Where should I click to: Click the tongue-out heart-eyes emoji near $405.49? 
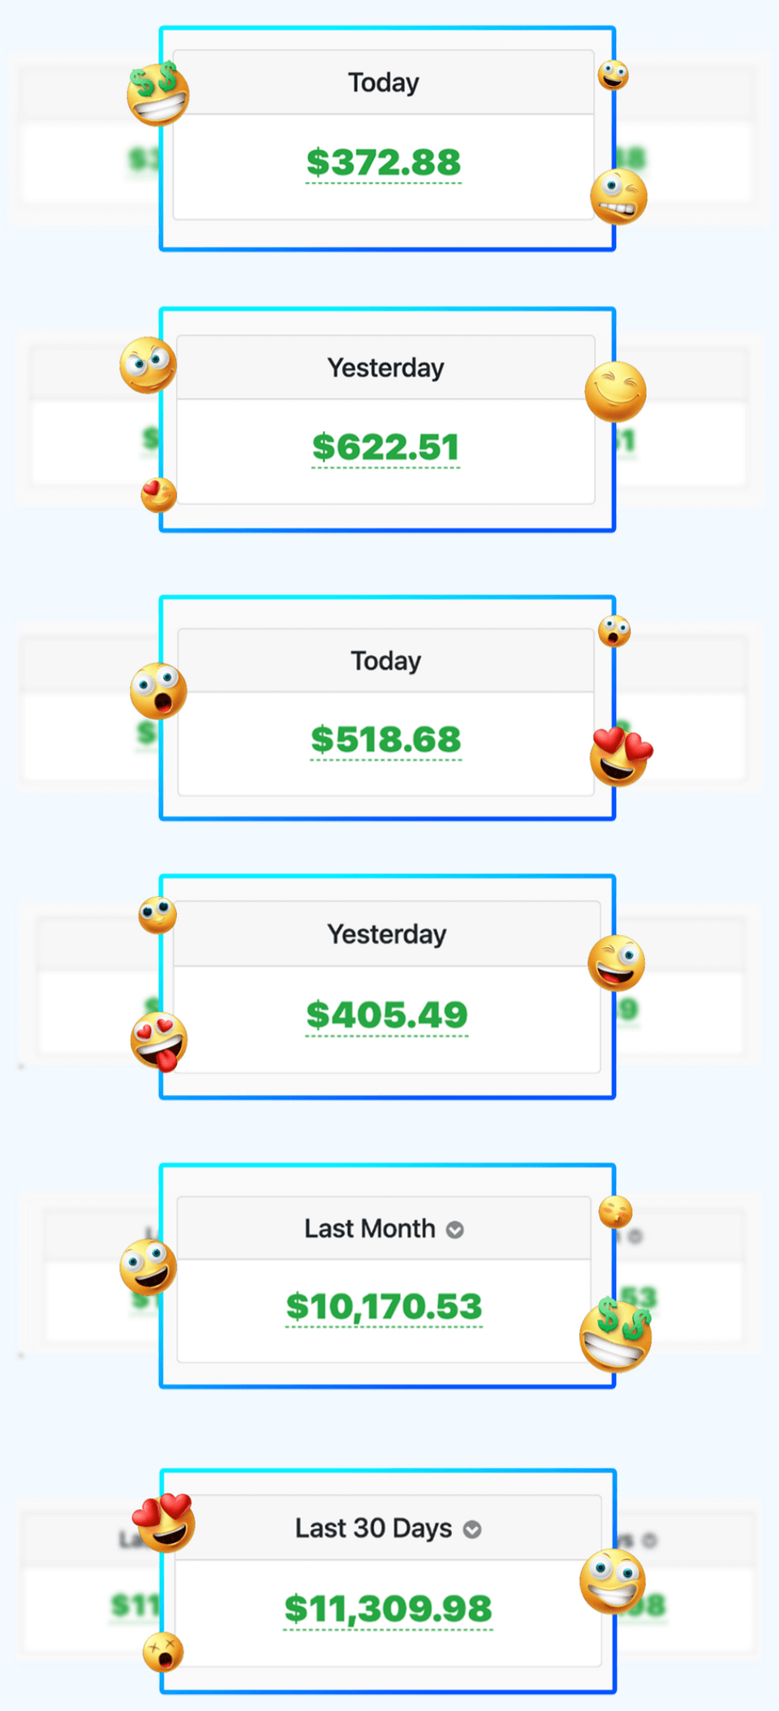tap(159, 1041)
